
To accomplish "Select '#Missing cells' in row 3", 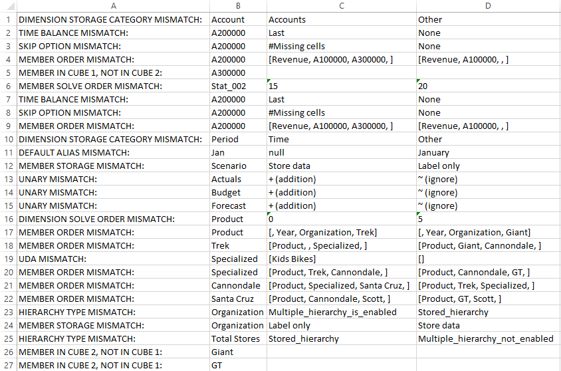I will (342, 46).
